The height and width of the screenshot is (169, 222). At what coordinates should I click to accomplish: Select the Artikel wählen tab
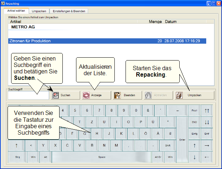tap(16, 11)
